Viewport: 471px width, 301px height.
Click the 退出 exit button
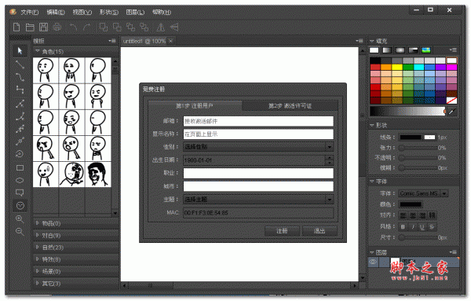point(319,231)
